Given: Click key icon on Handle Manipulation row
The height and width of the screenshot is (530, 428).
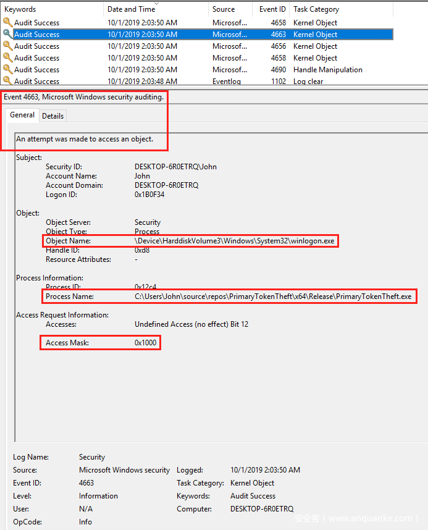Looking at the screenshot, I should [7, 70].
